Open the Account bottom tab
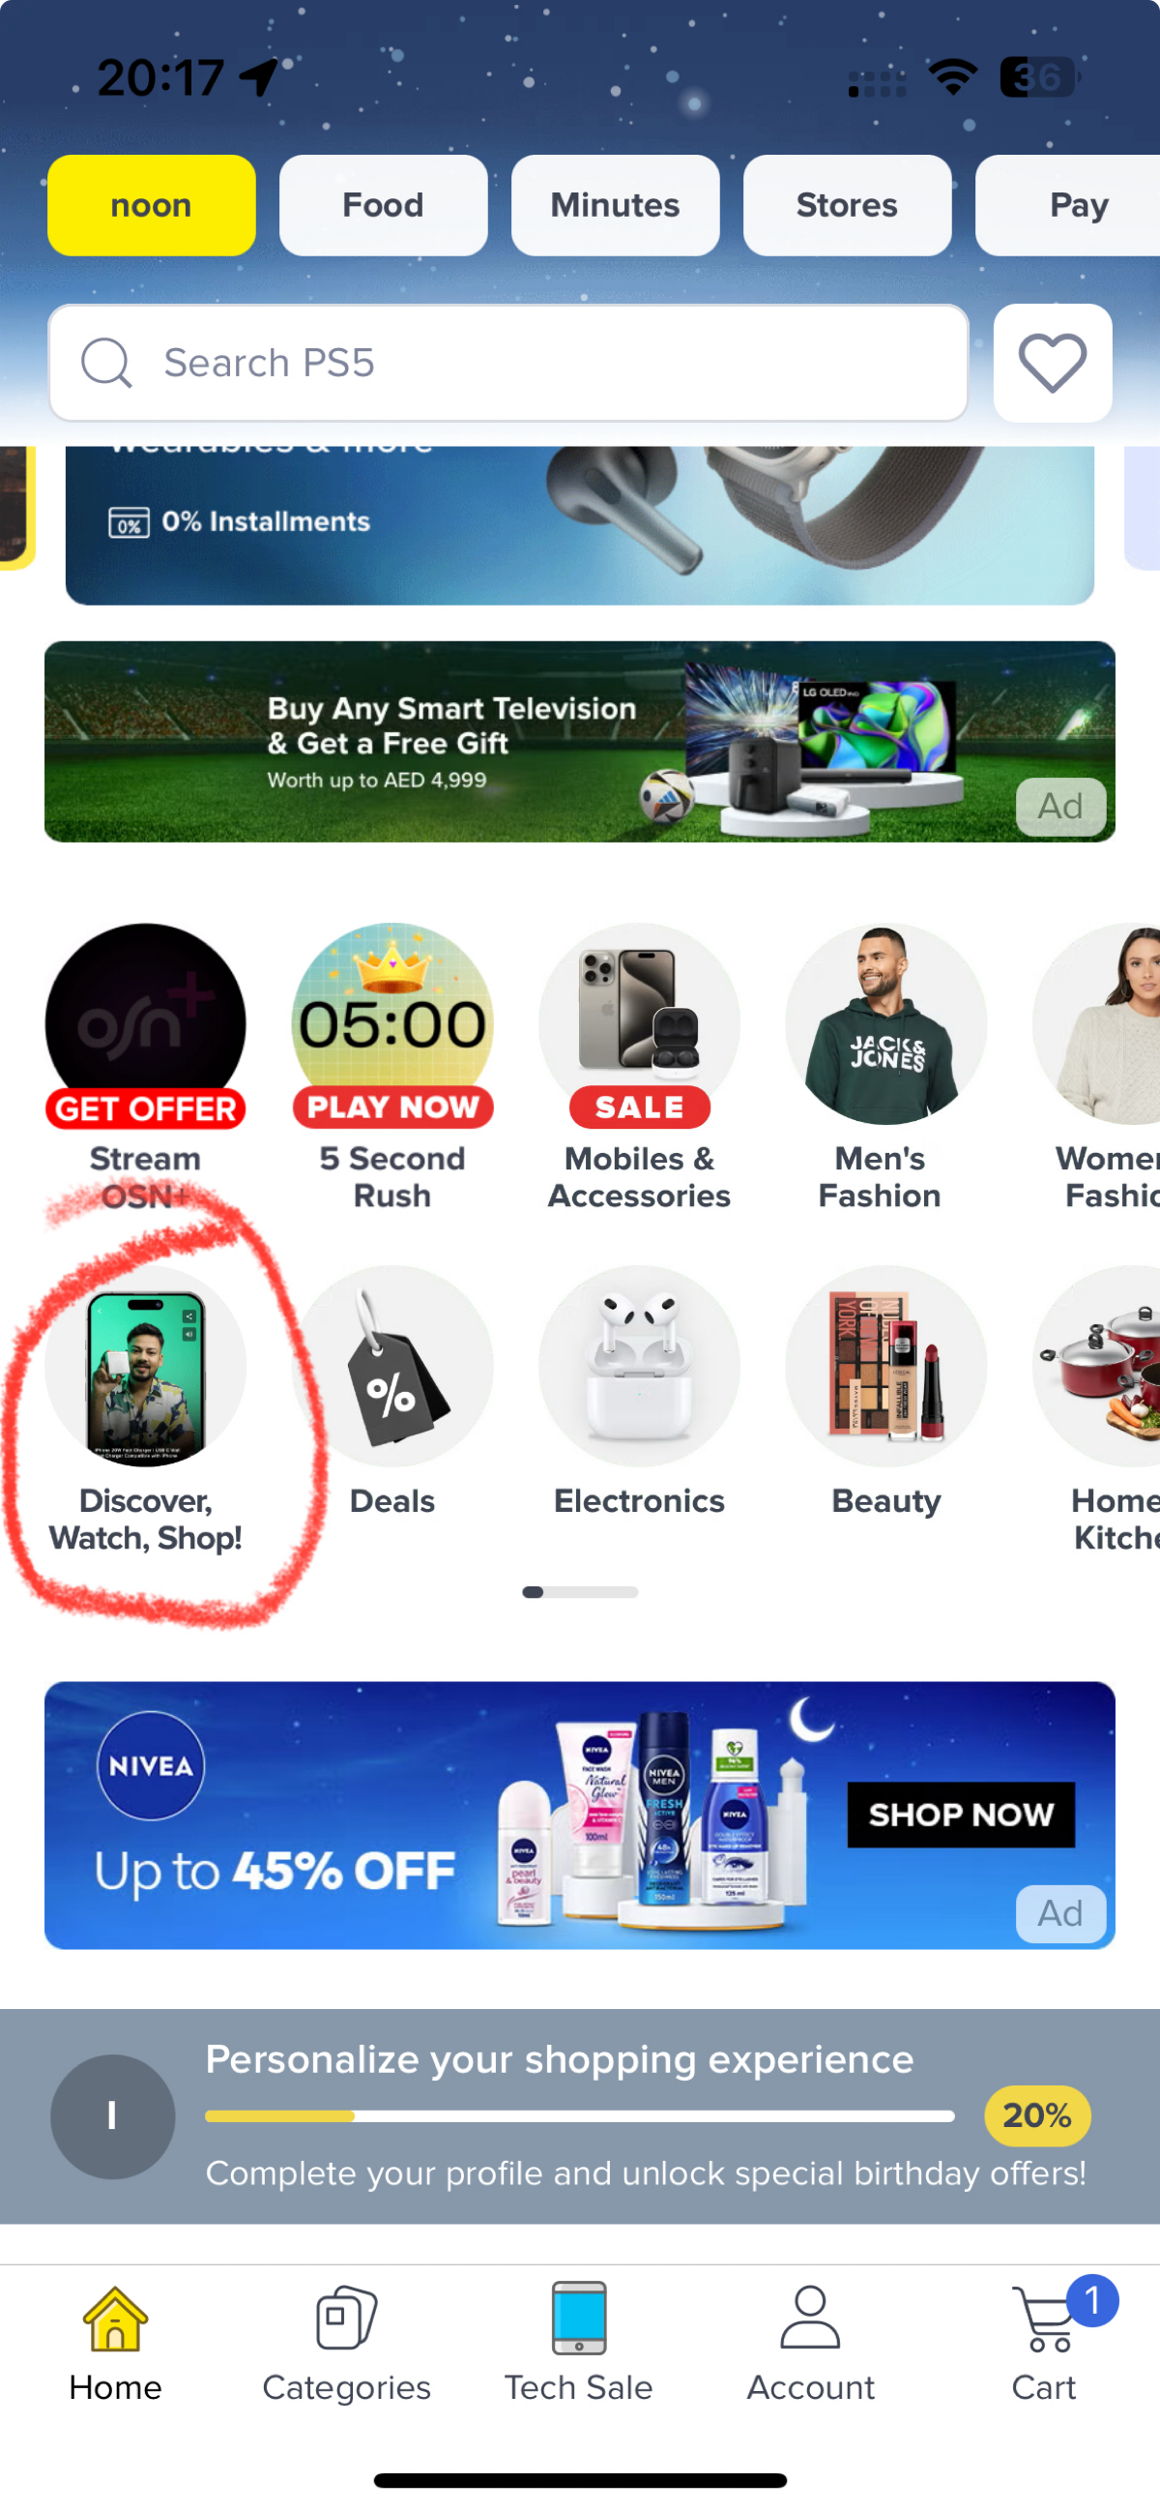This screenshot has width=1160, height=2512. pyautogui.click(x=811, y=2343)
